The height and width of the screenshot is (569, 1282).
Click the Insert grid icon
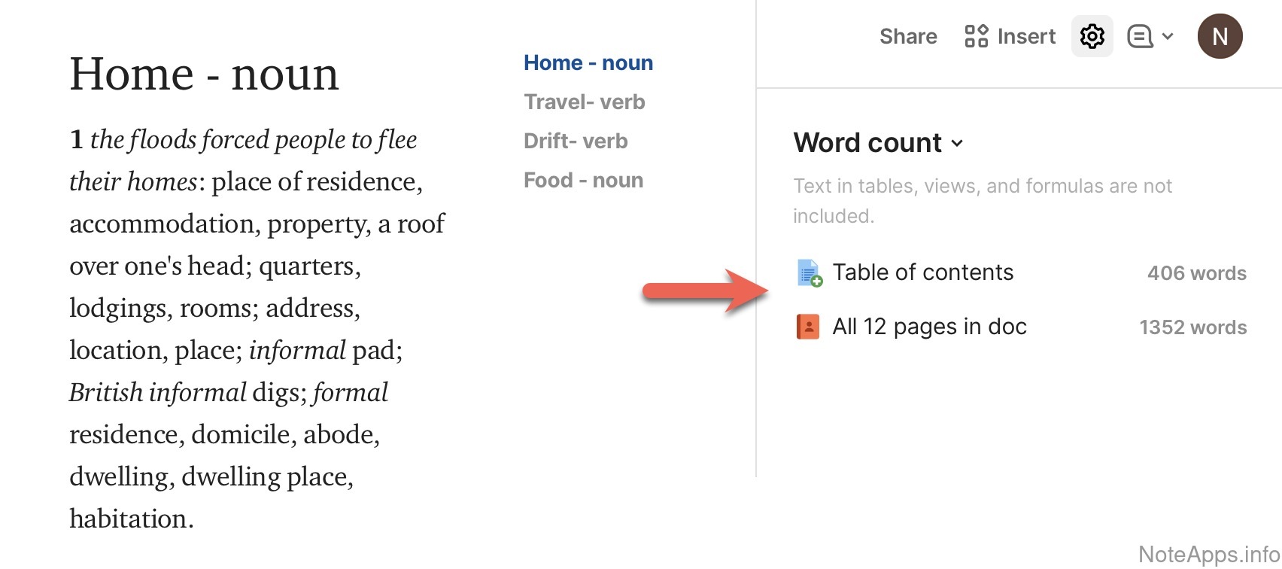click(x=976, y=36)
